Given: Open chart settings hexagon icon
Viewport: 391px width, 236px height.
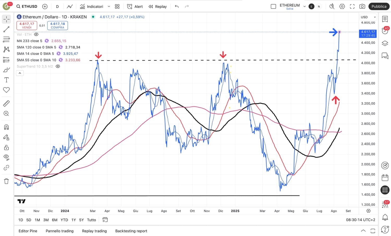Looking at the screenshot, I should tap(342, 7).
